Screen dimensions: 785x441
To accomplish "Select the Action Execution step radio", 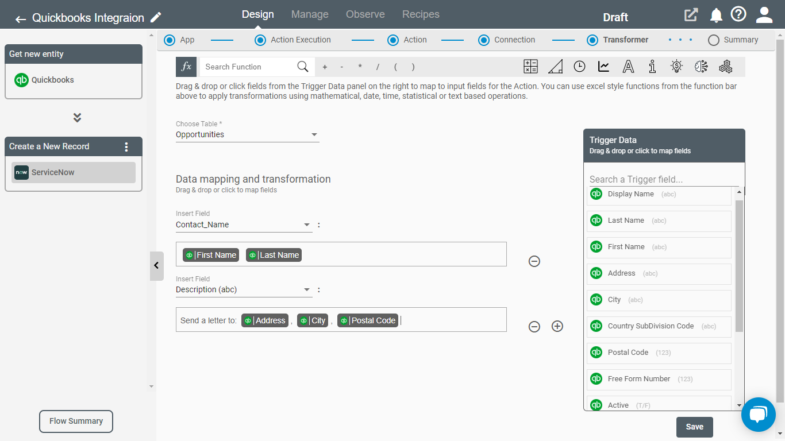I will 260,40.
